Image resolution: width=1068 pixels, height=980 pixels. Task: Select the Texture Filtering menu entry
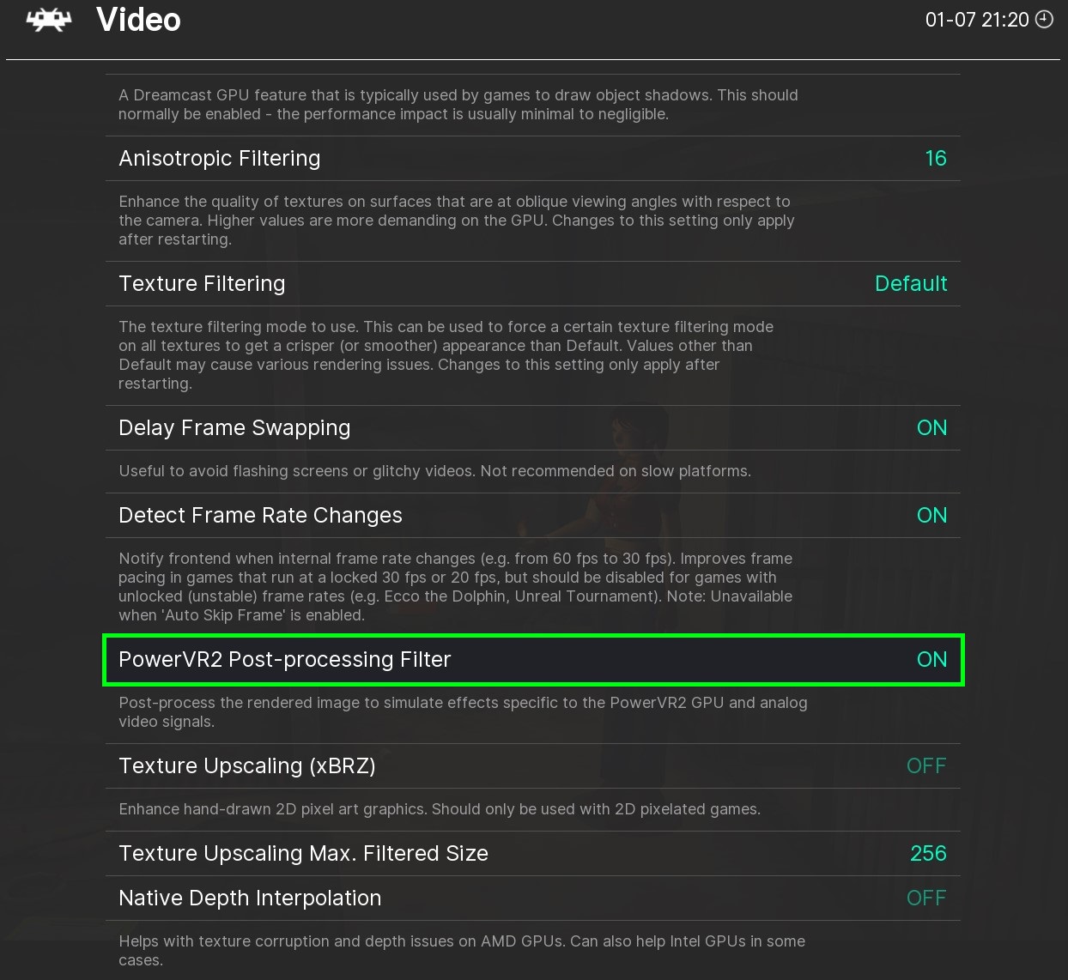202,283
